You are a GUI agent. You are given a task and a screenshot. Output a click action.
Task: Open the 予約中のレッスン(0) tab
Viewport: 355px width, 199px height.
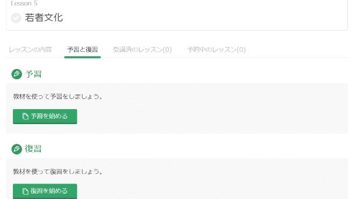[x=216, y=49]
